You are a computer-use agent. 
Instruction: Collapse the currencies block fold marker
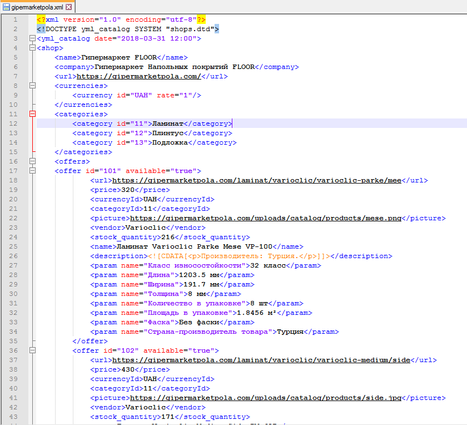pyautogui.click(x=32, y=86)
